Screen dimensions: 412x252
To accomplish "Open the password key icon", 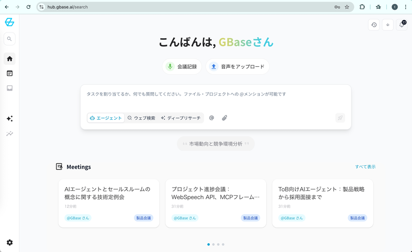I will click(x=337, y=7).
